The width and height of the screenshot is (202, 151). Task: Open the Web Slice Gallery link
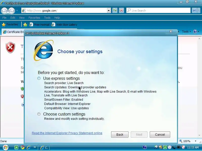click(64, 24)
